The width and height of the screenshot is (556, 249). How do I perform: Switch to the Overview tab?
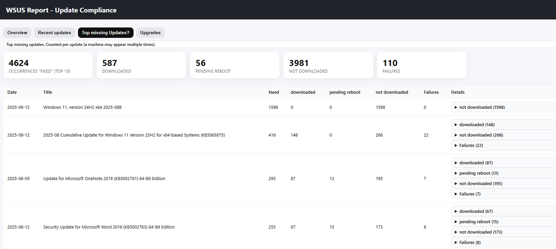point(17,33)
